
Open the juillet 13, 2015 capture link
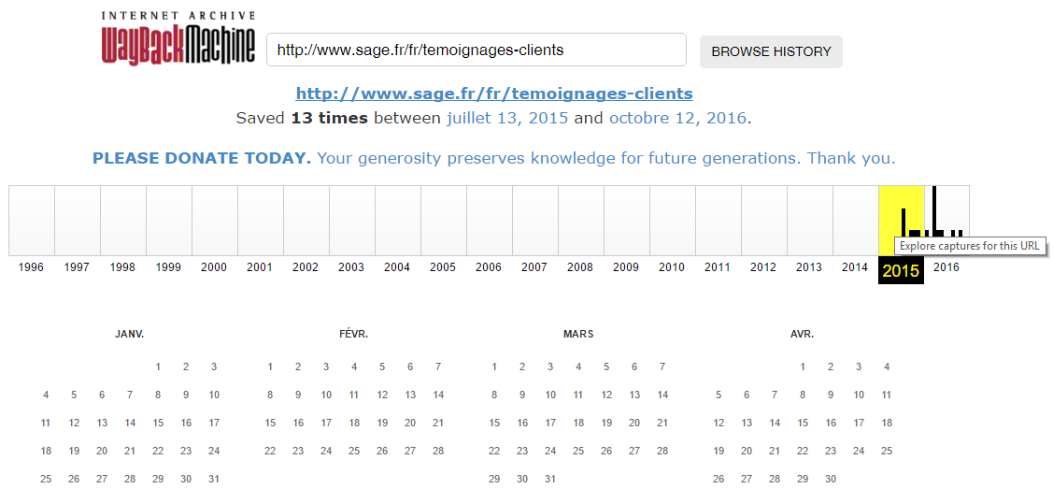pyautogui.click(x=507, y=118)
